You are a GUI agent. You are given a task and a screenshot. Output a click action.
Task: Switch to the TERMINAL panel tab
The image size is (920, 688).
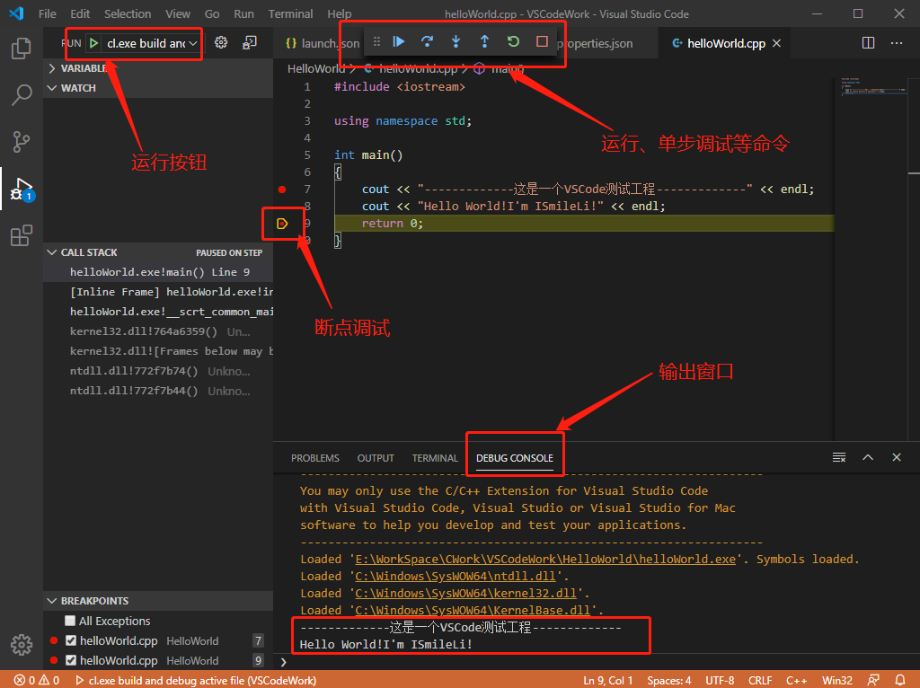point(435,457)
